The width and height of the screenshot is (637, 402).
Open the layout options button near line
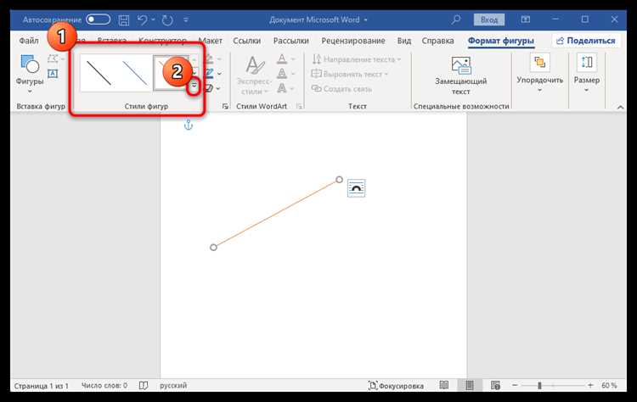click(x=356, y=188)
